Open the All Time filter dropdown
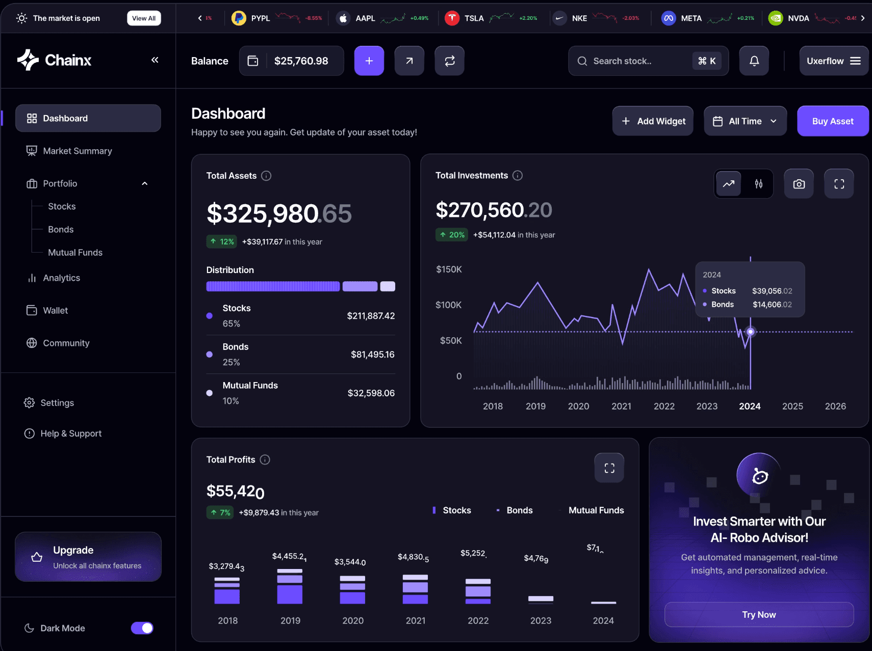This screenshot has width=872, height=651. tap(745, 121)
